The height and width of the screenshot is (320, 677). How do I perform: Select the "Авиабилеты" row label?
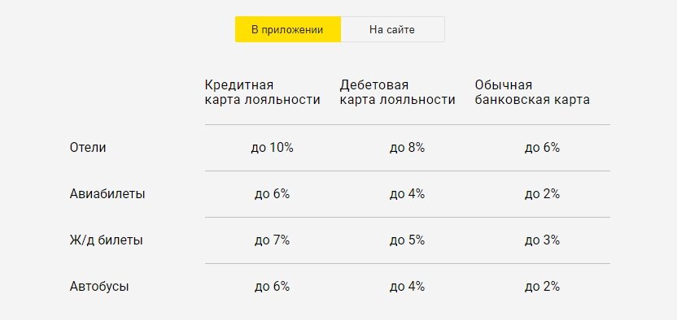tap(107, 194)
